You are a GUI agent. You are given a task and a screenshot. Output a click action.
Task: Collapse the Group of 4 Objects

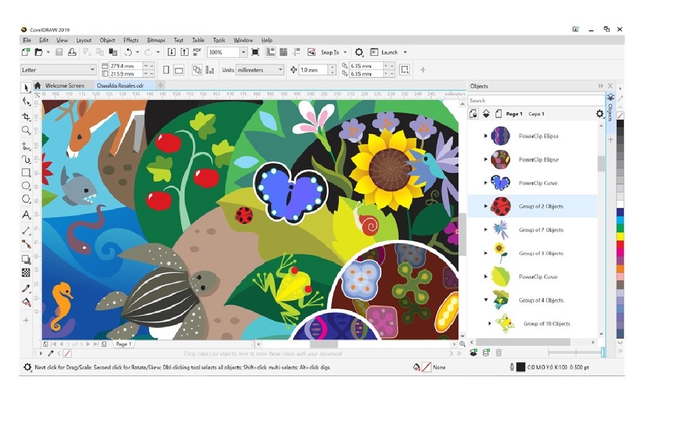pyautogui.click(x=486, y=300)
